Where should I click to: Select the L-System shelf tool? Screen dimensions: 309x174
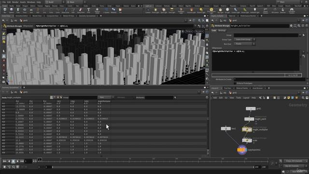pyautogui.click(x=106, y=11)
